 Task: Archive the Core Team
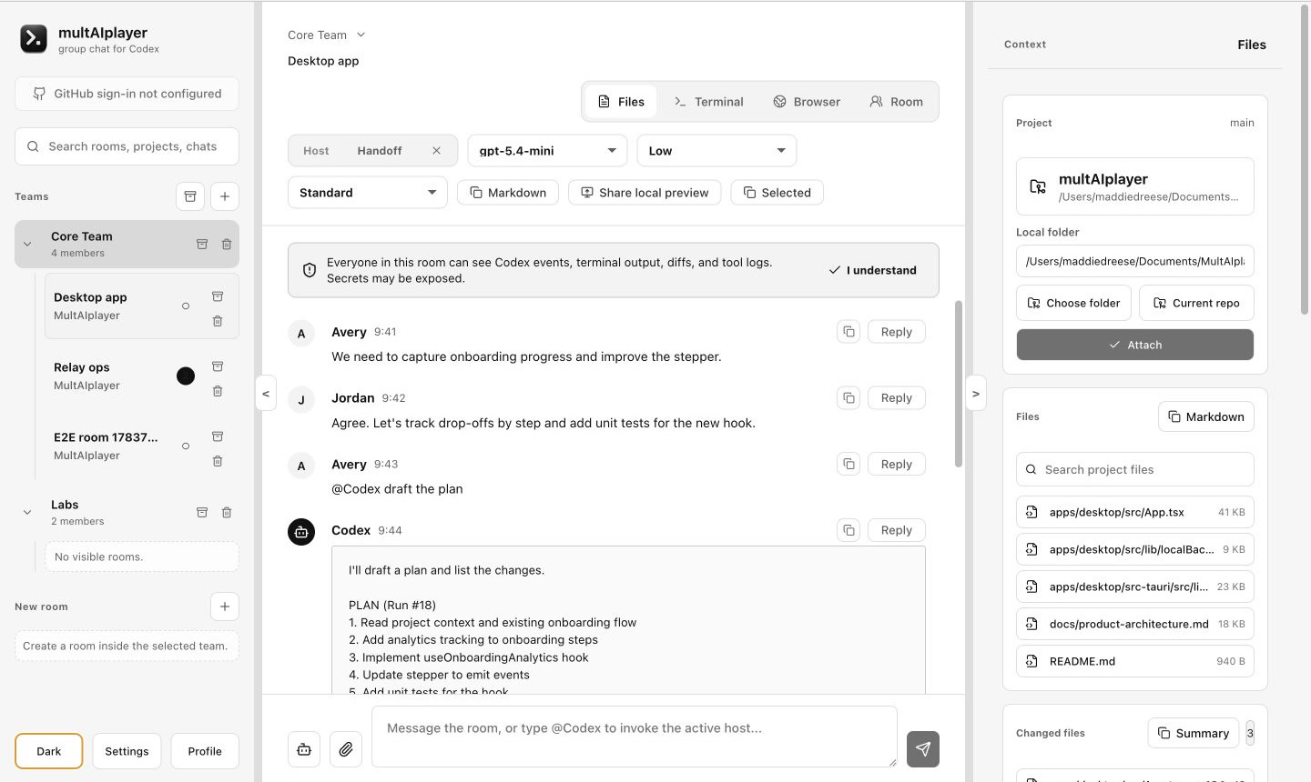(x=202, y=244)
